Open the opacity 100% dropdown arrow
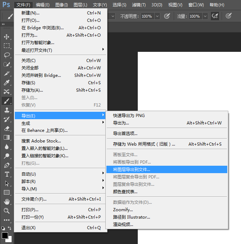 157,16
